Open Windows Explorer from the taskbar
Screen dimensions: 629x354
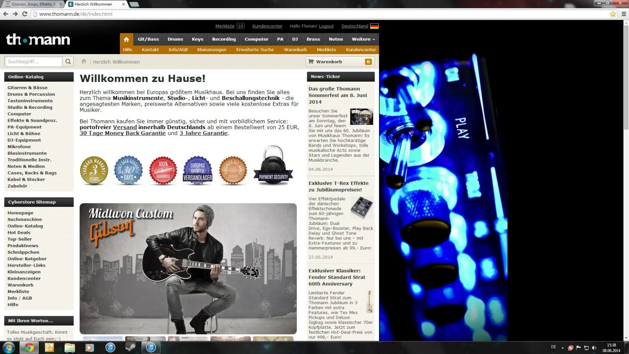70,347
